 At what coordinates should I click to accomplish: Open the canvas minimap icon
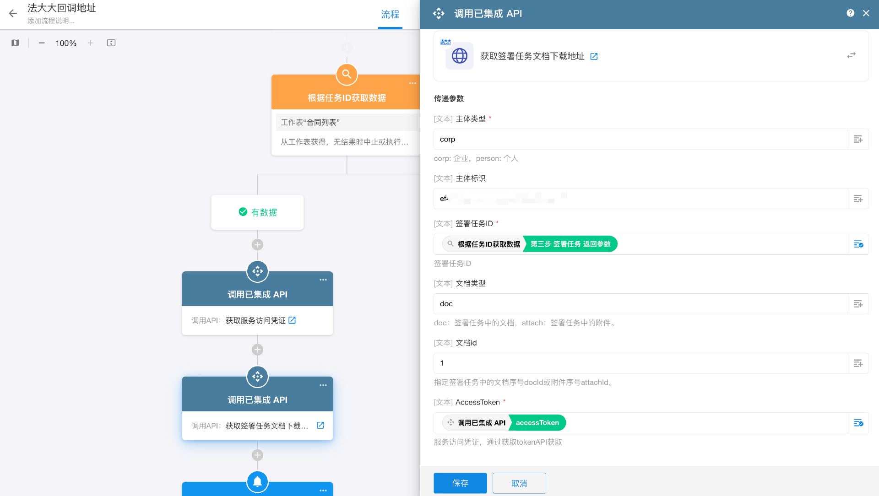(x=15, y=43)
